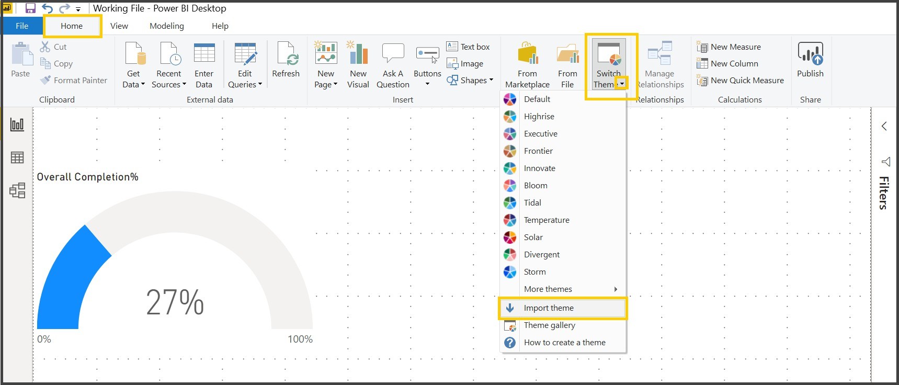Click the Save icon in title bar
Viewport: 899px width, 385px height.
tap(30, 8)
